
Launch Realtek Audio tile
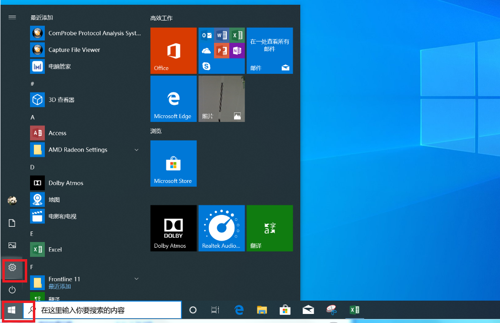point(222,228)
